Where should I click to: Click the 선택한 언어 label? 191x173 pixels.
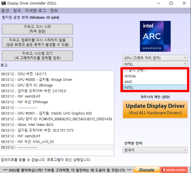[133, 143]
